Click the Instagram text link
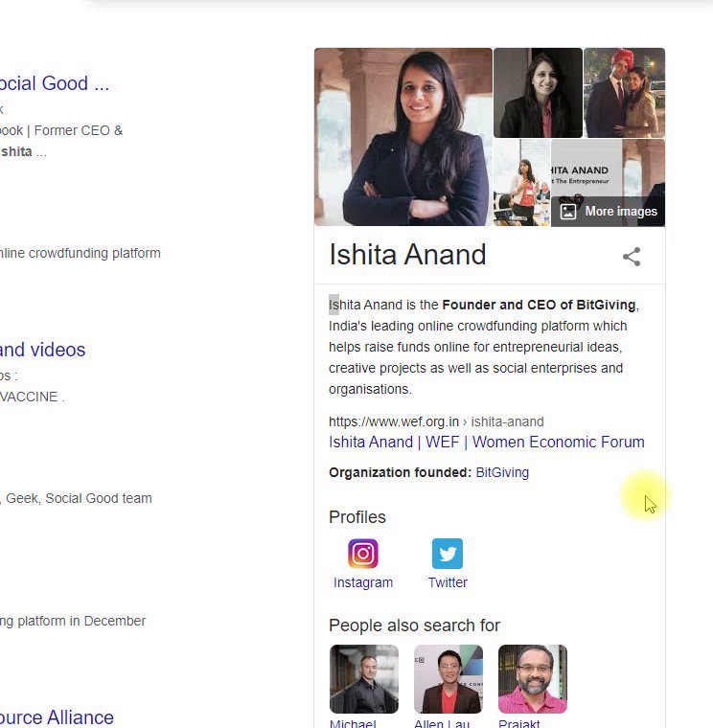This screenshot has width=713, height=728. coord(363,582)
